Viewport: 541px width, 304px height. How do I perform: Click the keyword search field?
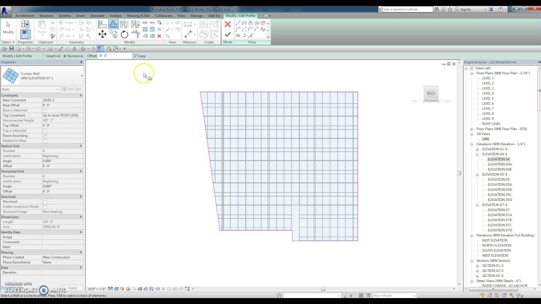[x=407, y=9]
